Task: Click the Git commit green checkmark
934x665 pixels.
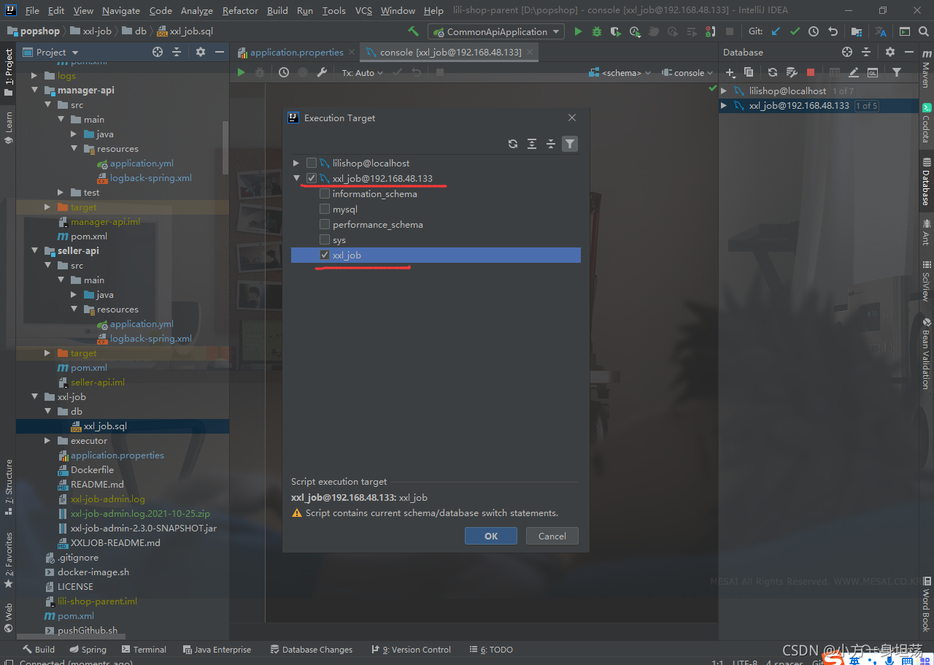Action: pos(795,31)
